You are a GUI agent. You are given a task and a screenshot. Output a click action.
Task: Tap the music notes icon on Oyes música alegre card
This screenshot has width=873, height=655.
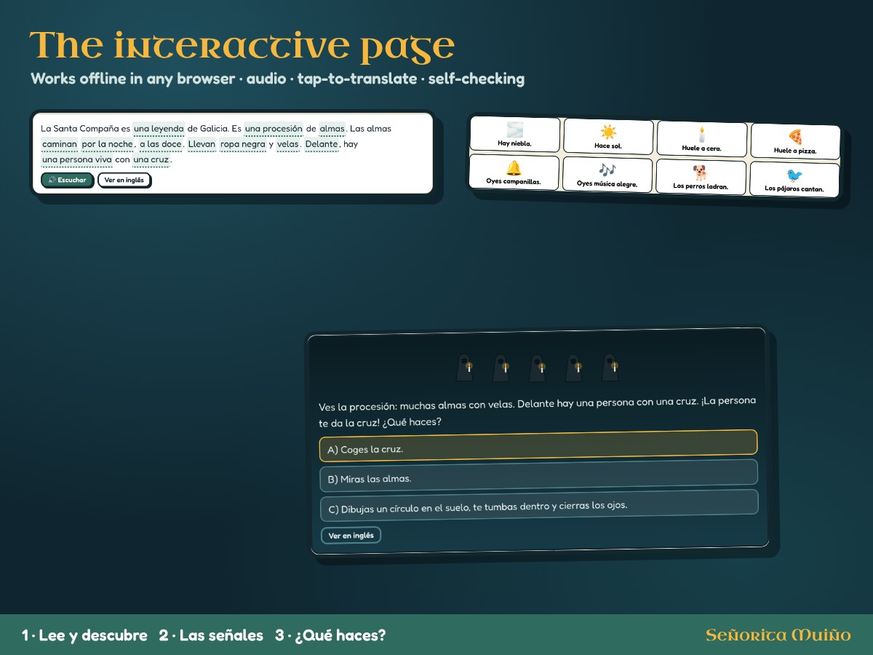[x=607, y=170]
